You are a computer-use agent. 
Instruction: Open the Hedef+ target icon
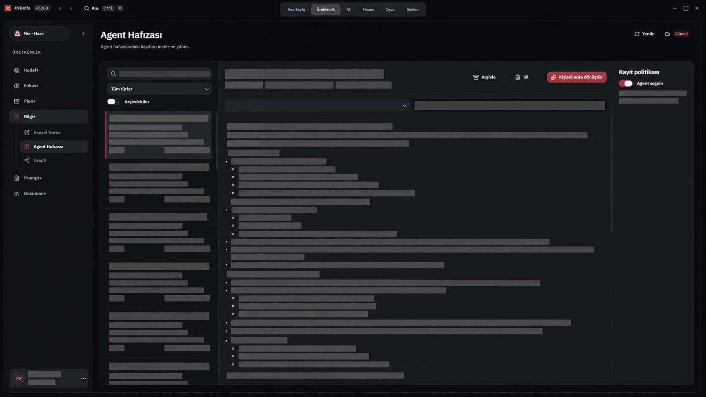click(x=17, y=71)
